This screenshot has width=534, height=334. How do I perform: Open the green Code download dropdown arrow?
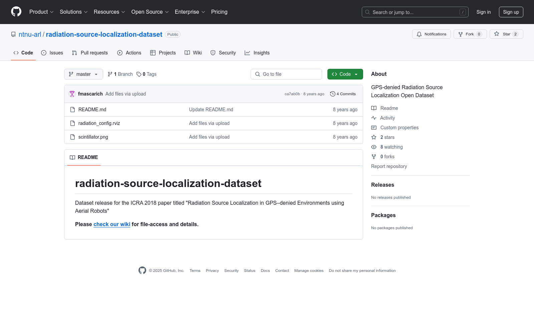click(x=356, y=74)
